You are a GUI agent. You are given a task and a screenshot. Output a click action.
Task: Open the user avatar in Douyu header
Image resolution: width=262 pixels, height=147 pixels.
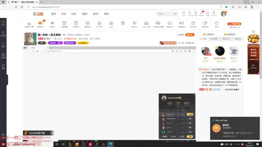point(223,14)
